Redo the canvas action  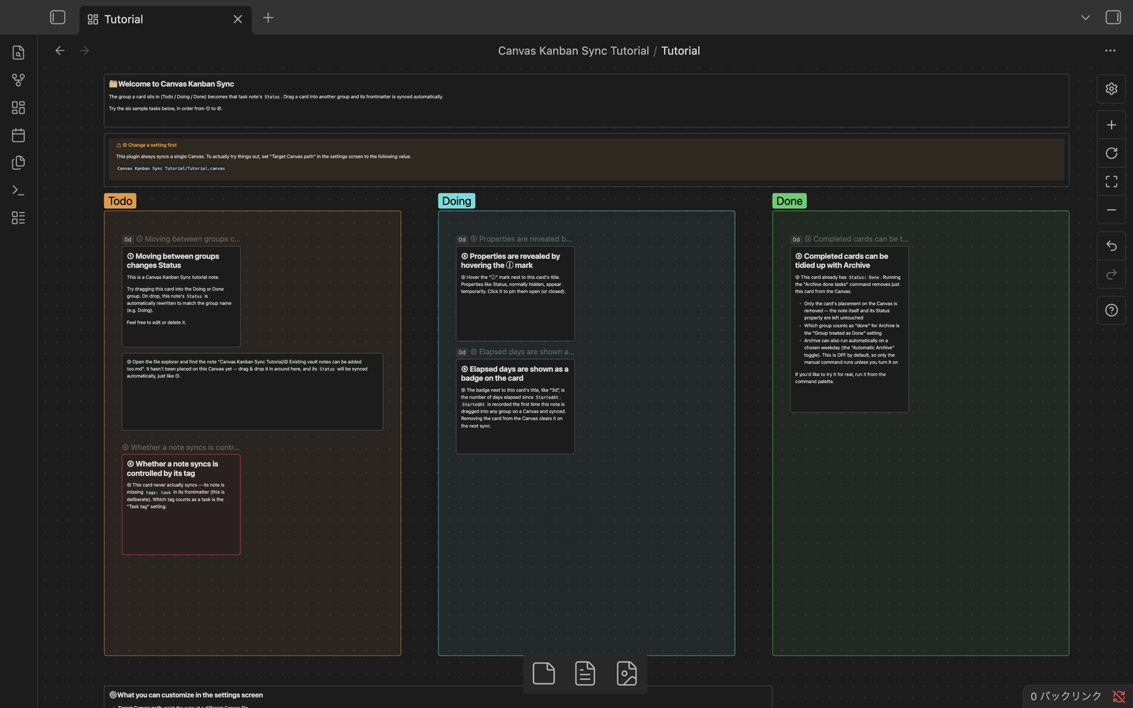1112,274
